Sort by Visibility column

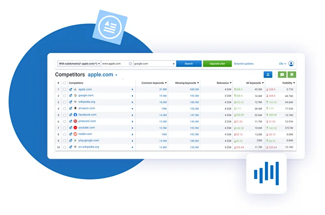click(x=288, y=83)
